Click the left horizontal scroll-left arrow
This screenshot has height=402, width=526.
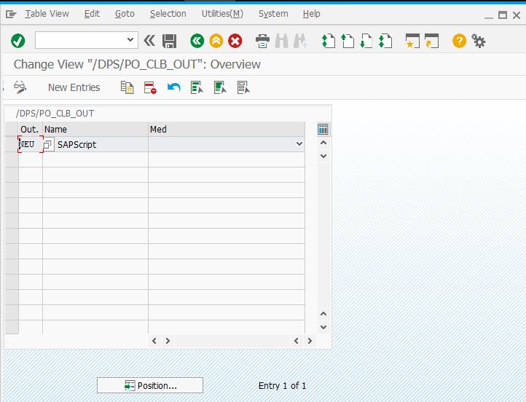tap(154, 341)
